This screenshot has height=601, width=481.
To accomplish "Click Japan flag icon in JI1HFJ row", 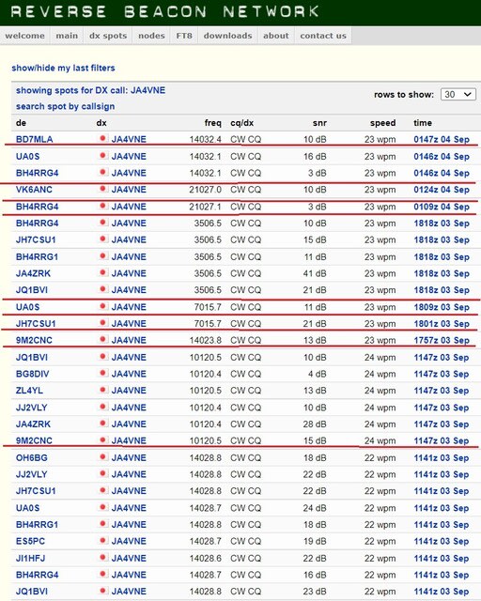I will 102,557.
